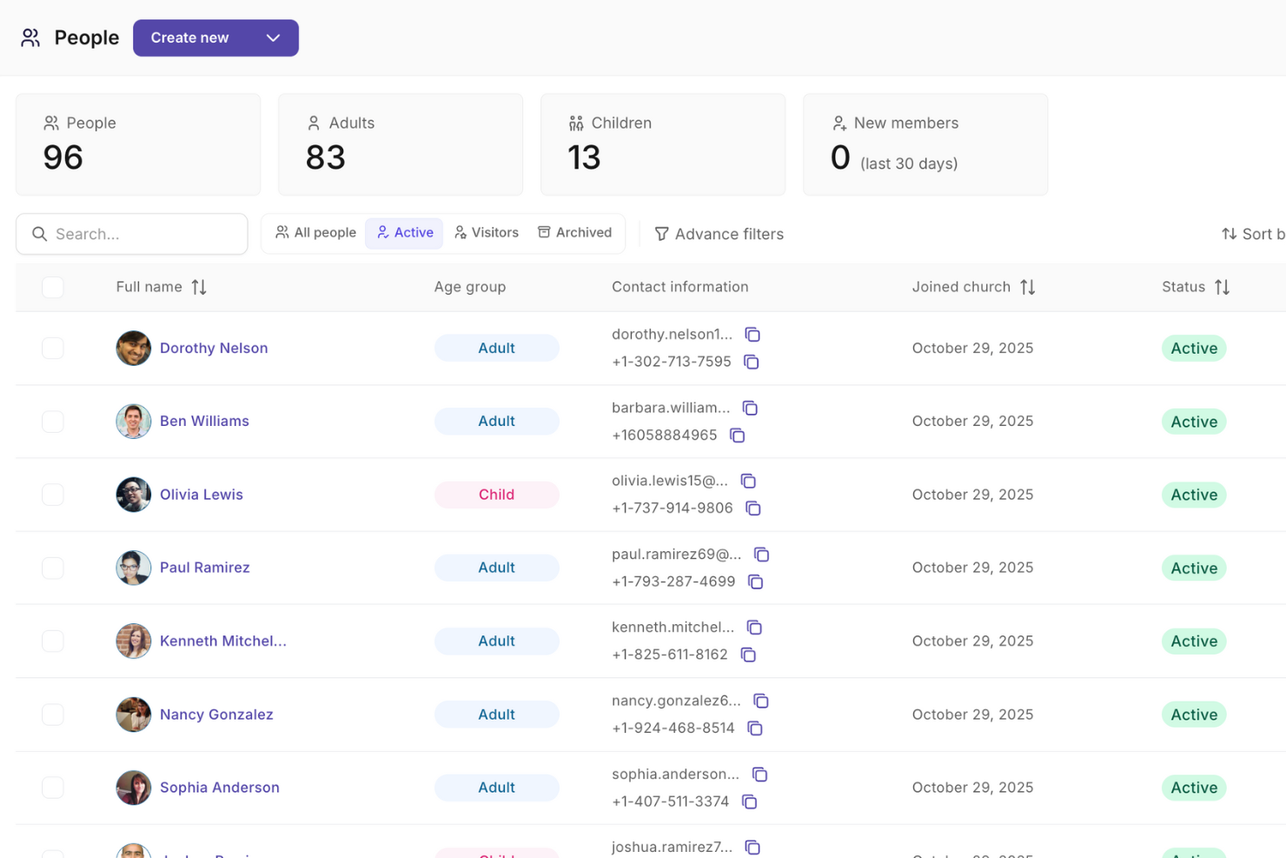Screen dimensions: 1286x858
Task: Click the copy icon beside Ben Williams' phone number
Action: (x=738, y=436)
